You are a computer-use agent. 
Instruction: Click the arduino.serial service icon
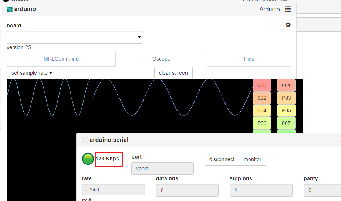85,140
